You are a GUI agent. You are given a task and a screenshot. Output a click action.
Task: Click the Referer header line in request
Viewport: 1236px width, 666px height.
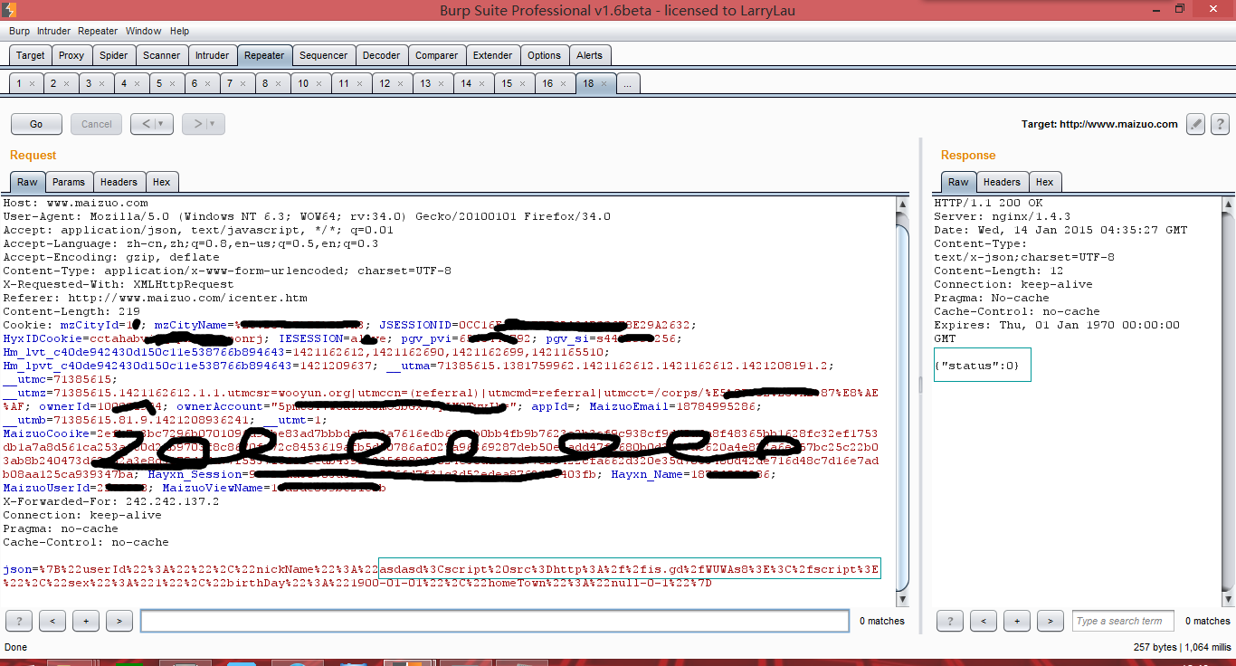155,298
